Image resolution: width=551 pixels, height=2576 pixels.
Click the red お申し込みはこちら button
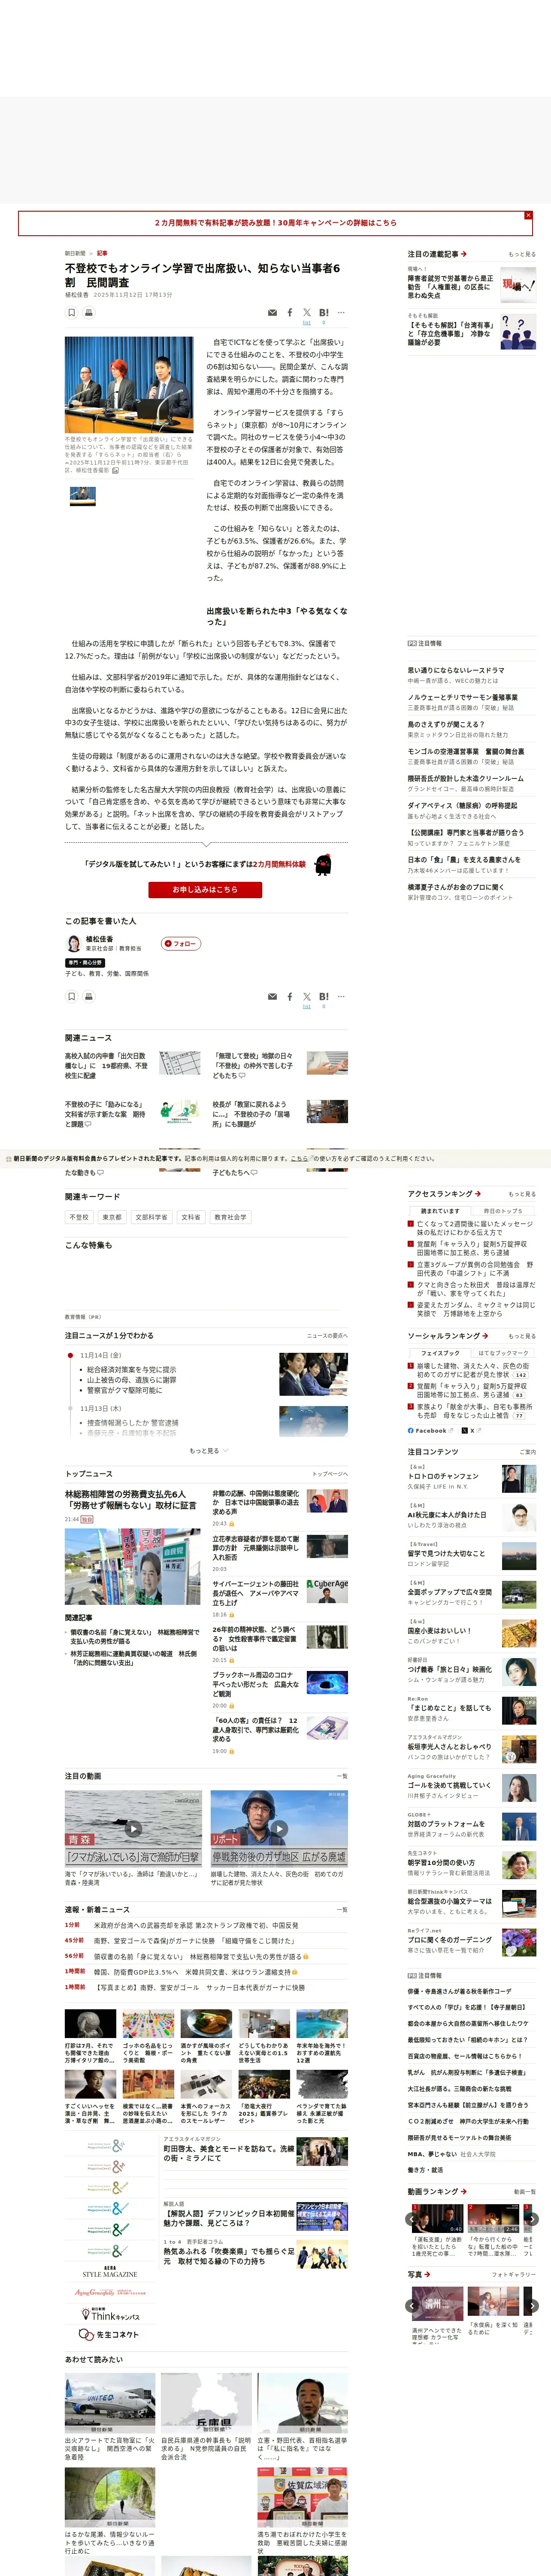205,889
